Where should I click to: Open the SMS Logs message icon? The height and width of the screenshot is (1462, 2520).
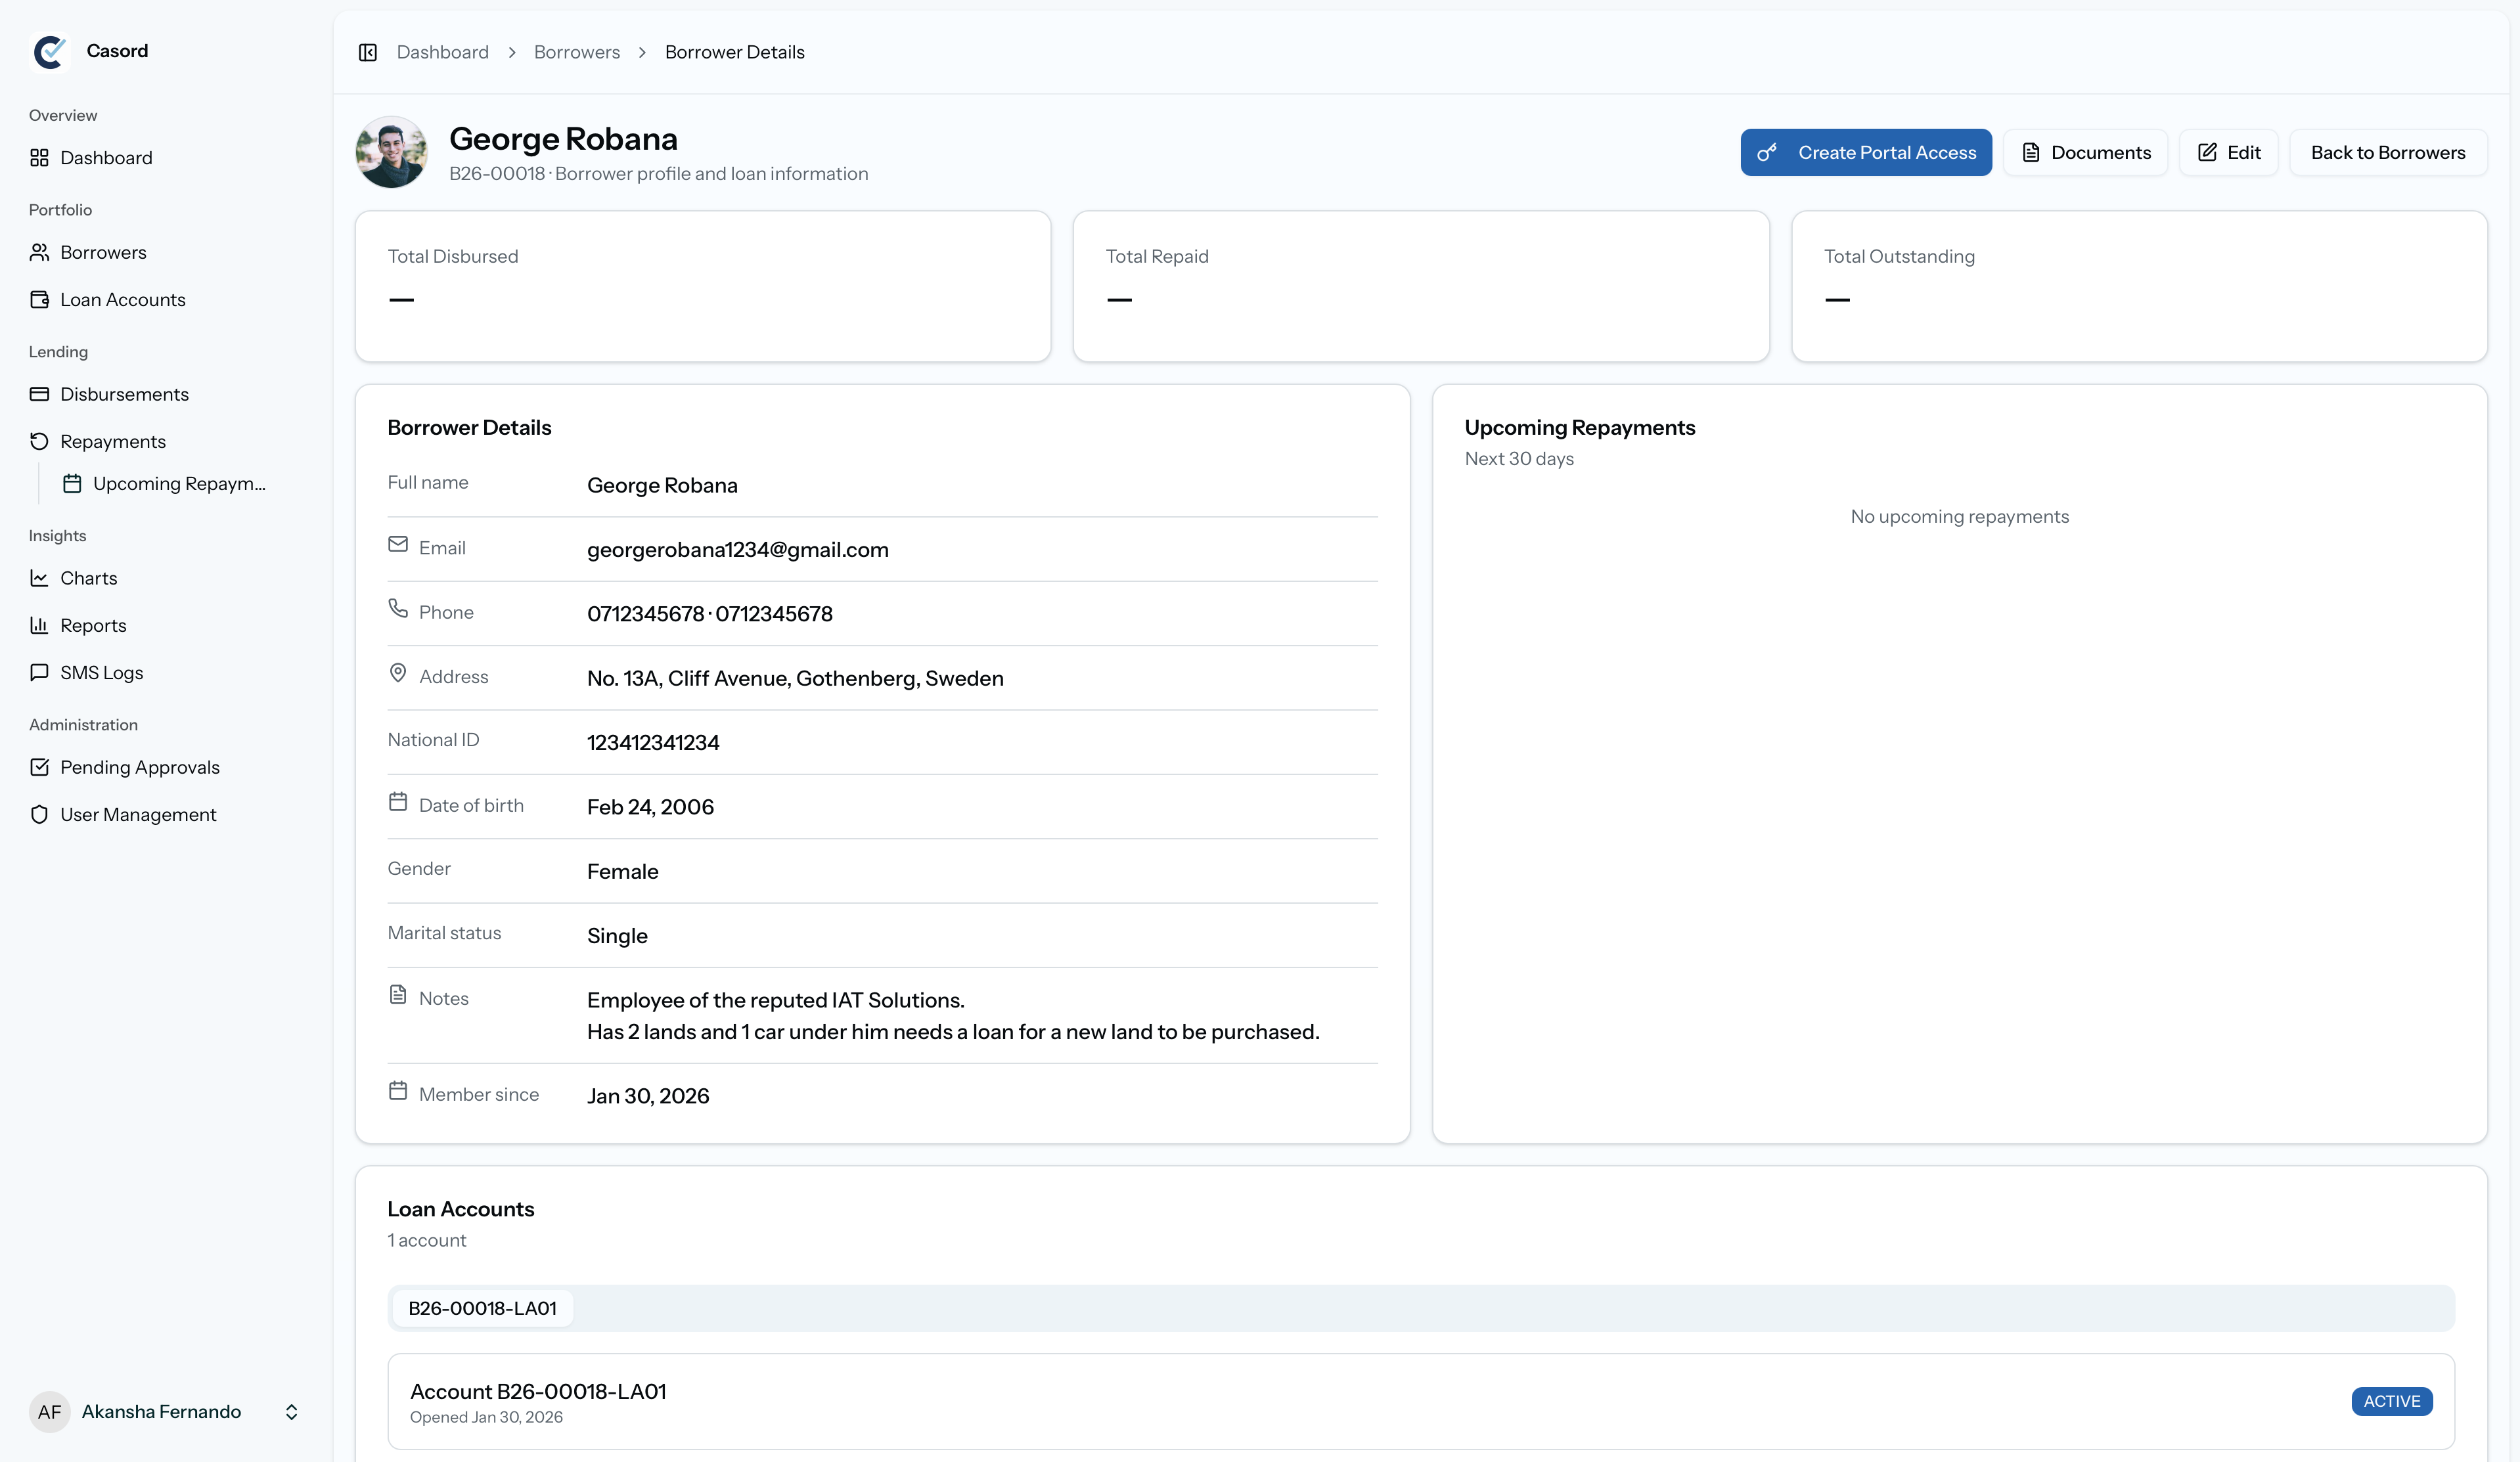(x=39, y=673)
